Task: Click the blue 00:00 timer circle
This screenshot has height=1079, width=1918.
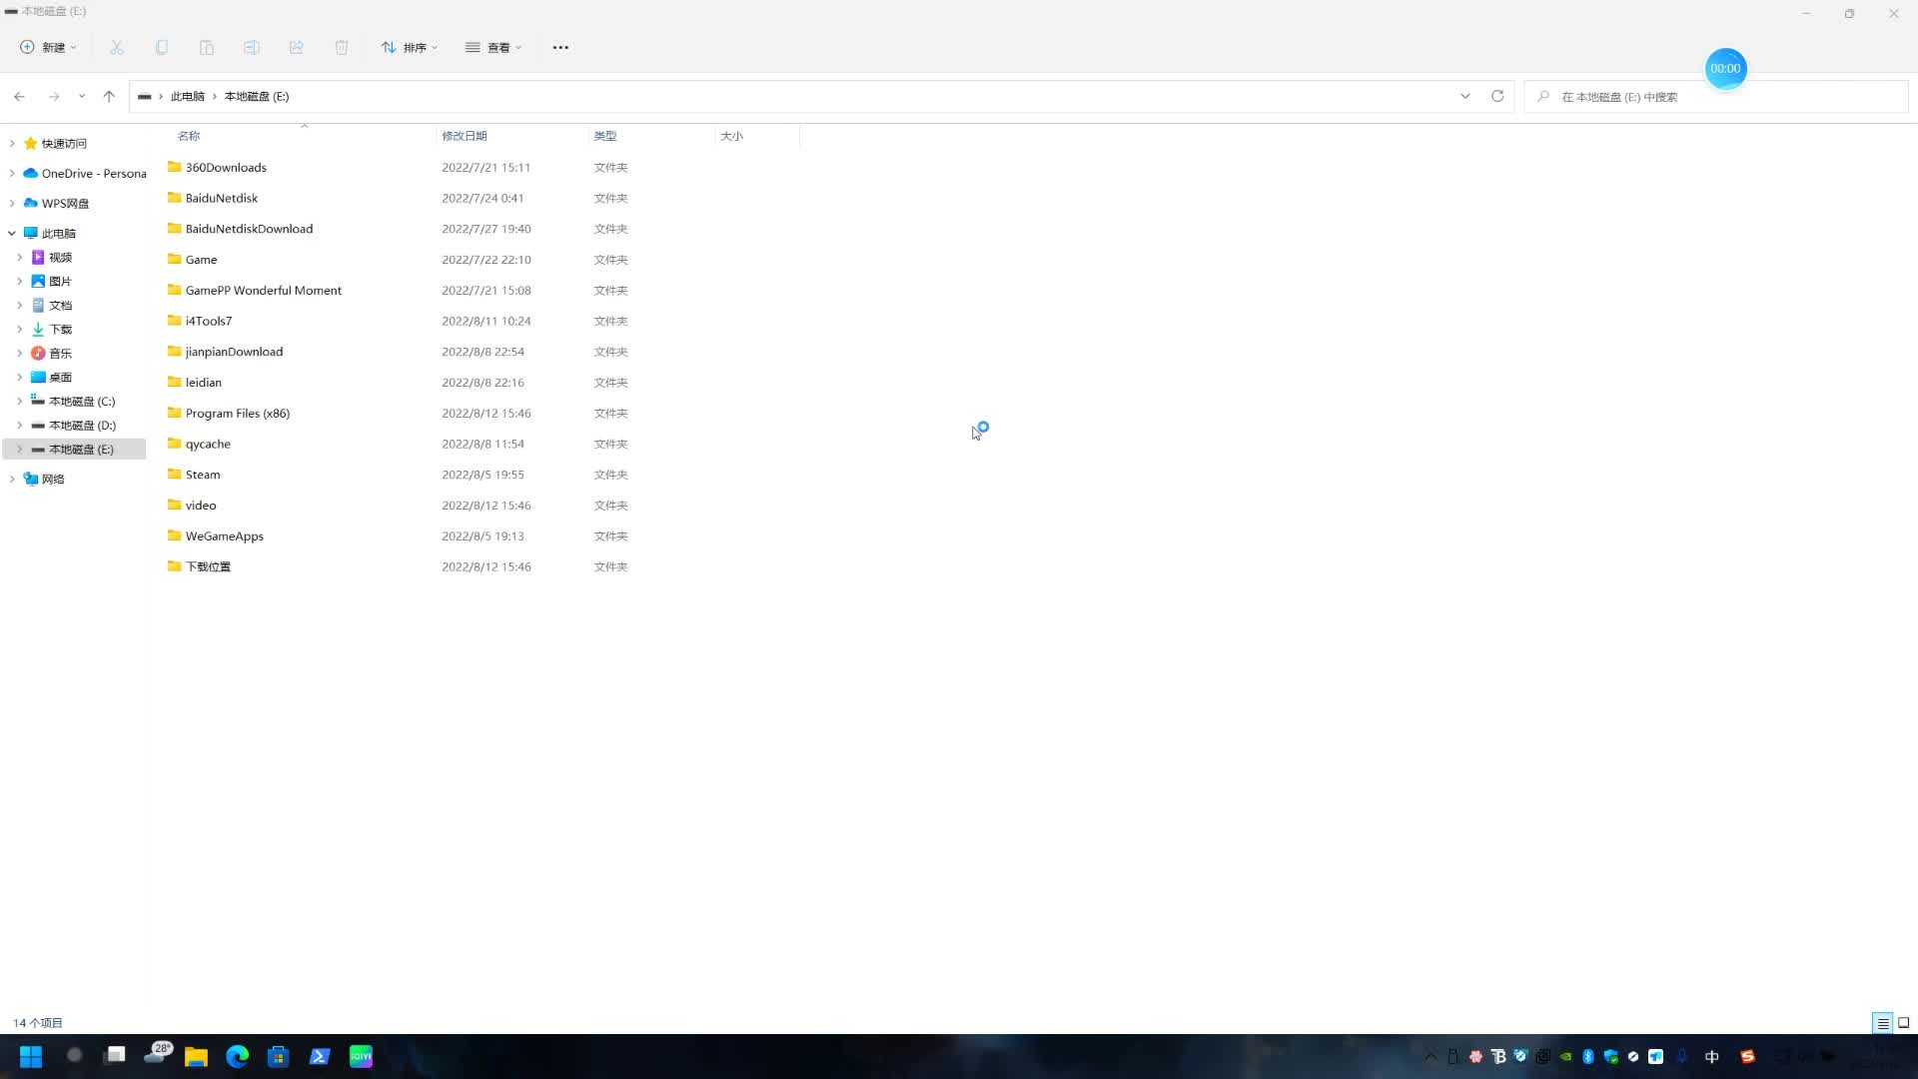Action: (1725, 68)
